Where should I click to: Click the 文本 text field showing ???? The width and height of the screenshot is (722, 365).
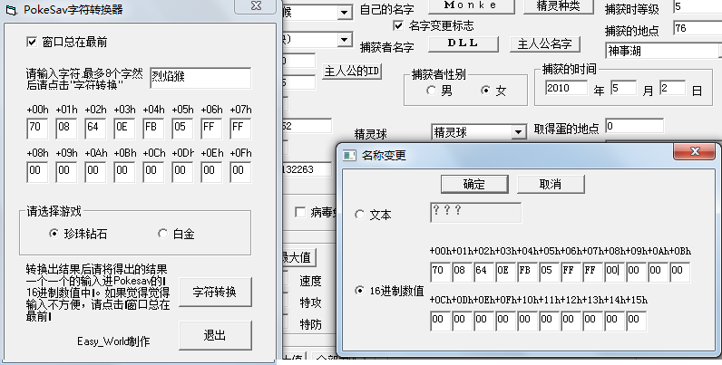tap(475, 212)
